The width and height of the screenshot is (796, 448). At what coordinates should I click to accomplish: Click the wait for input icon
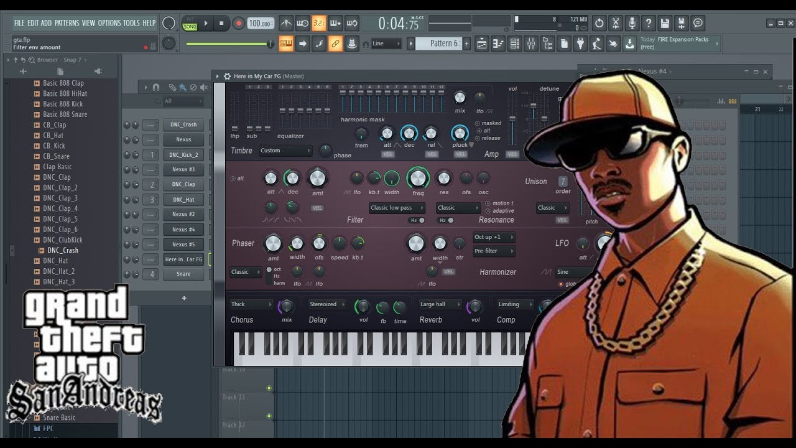(303, 24)
